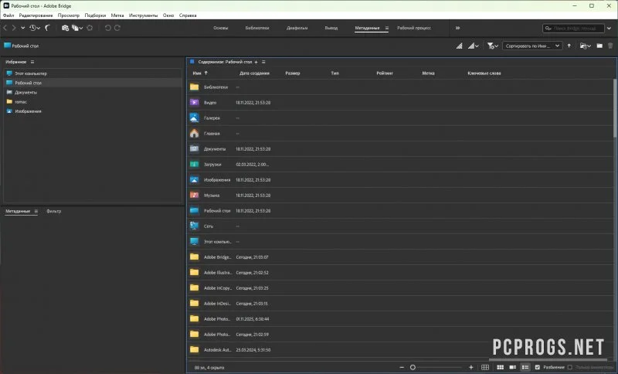Switch to the Основы workspace
Image resolution: width=618 pixels, height=374 pixels.
[x=221, y=28]
